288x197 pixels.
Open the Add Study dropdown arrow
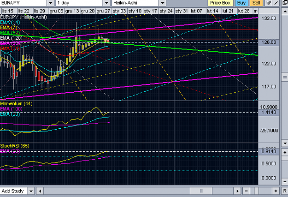(31, 191)
